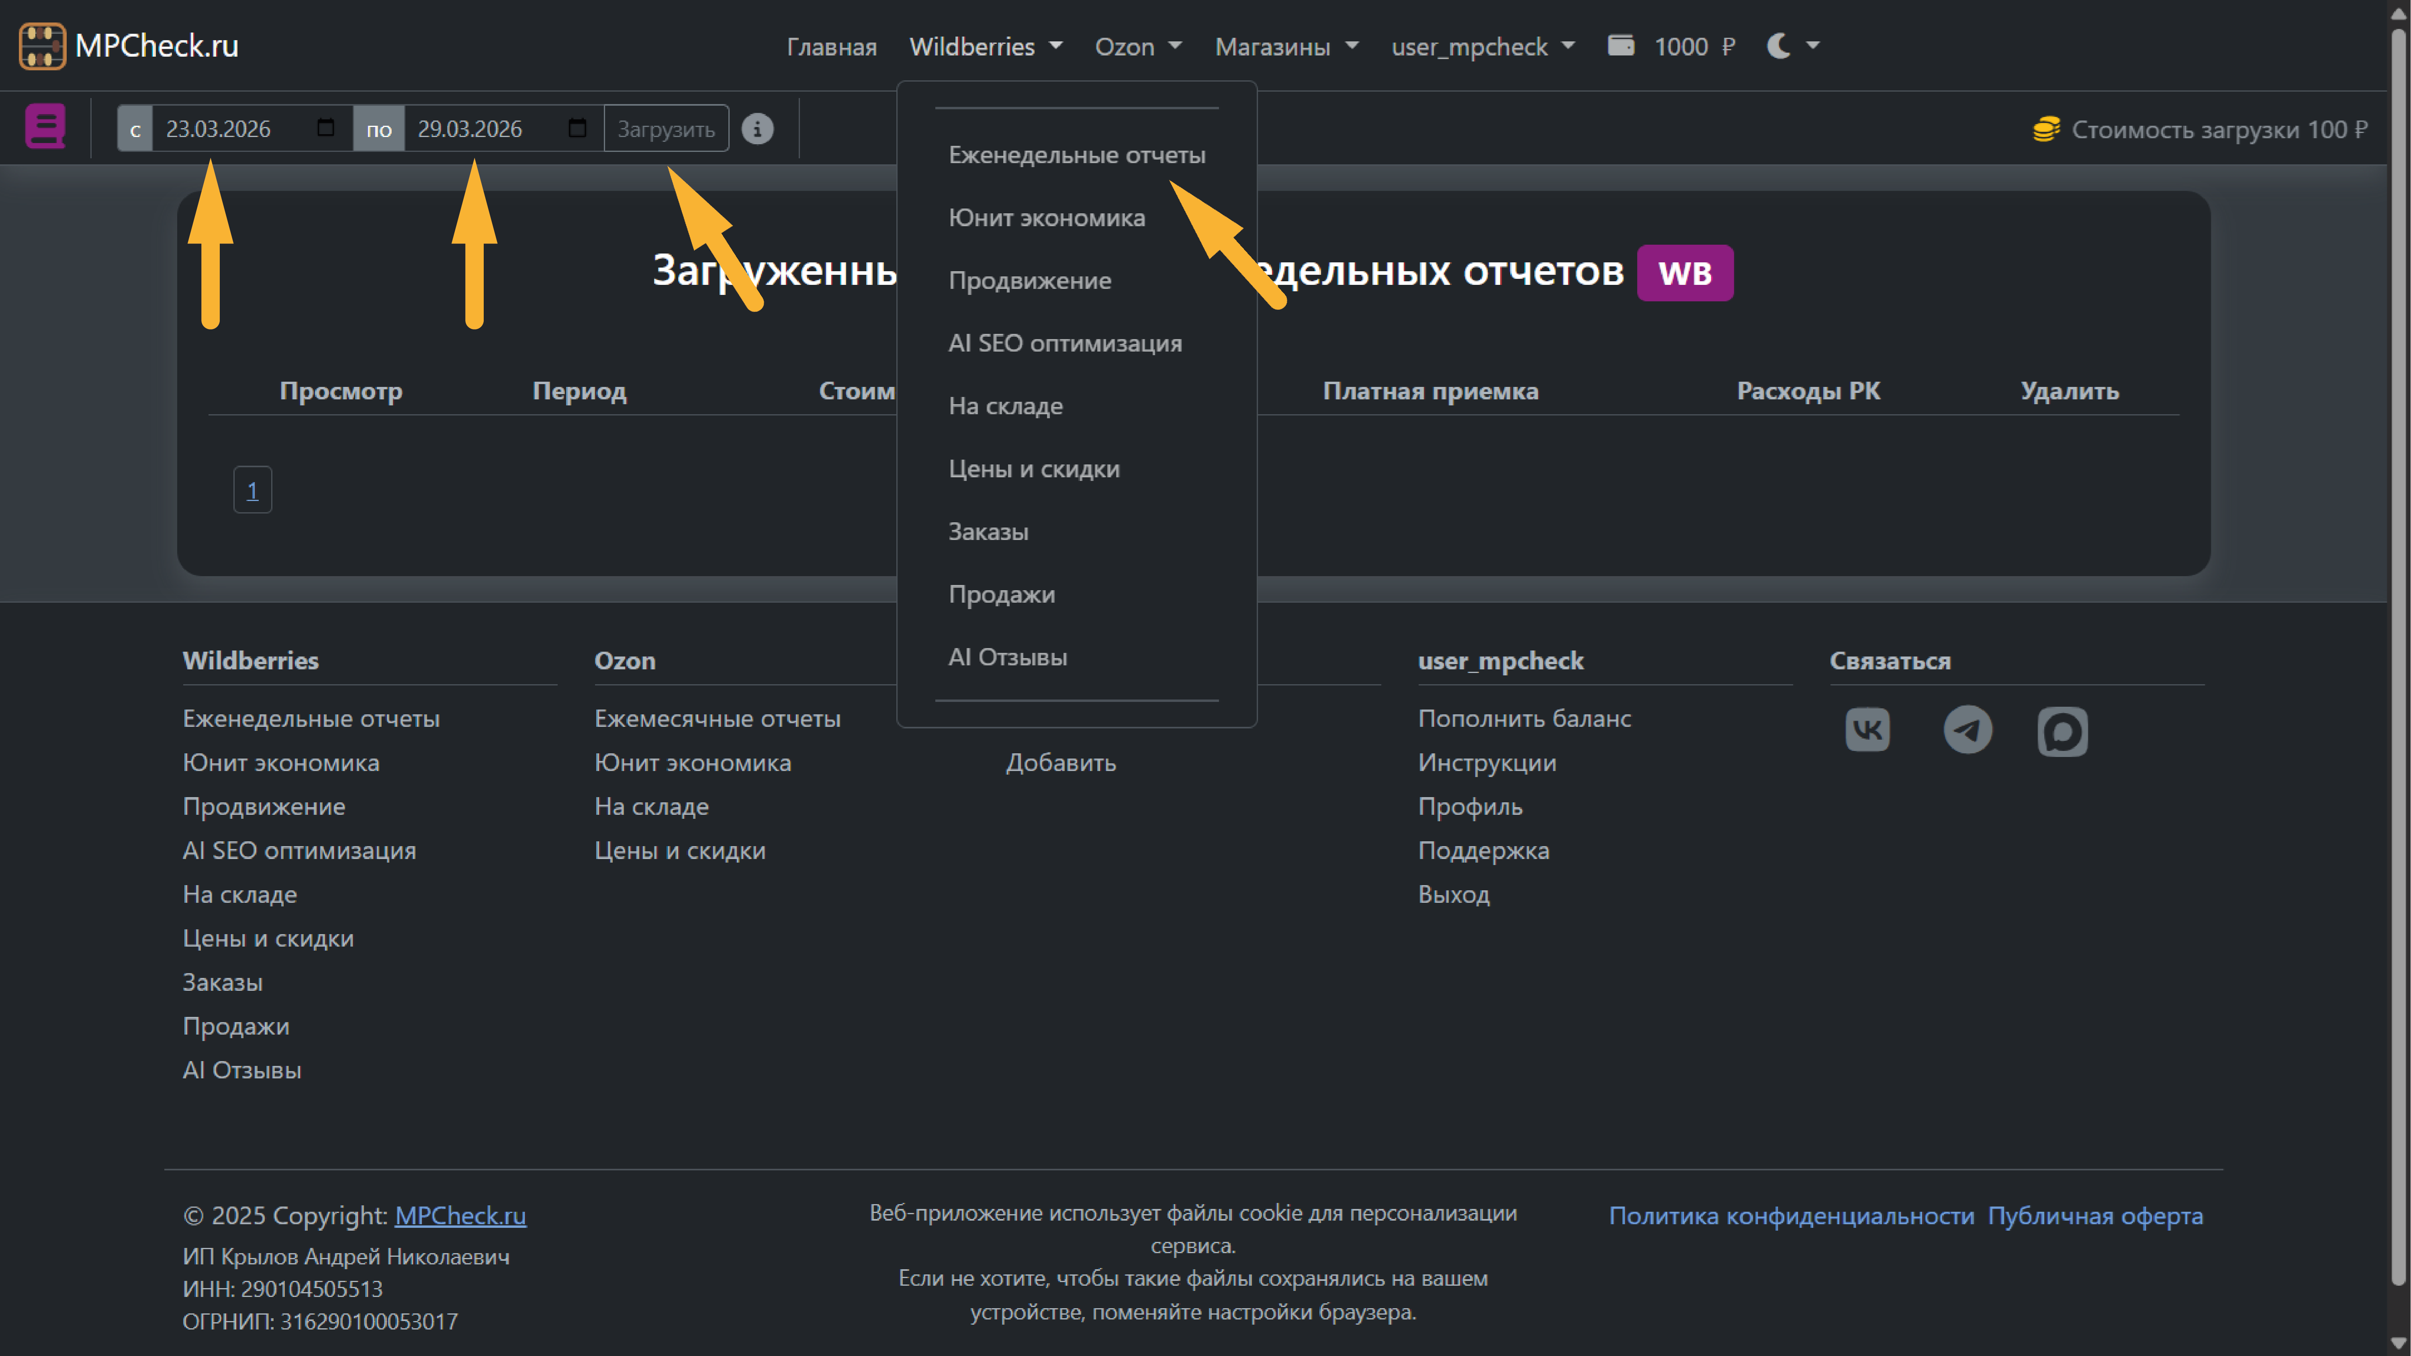2411x1356 pixels.
Task: Open calendar picker for end date
Action: (577, 128)
